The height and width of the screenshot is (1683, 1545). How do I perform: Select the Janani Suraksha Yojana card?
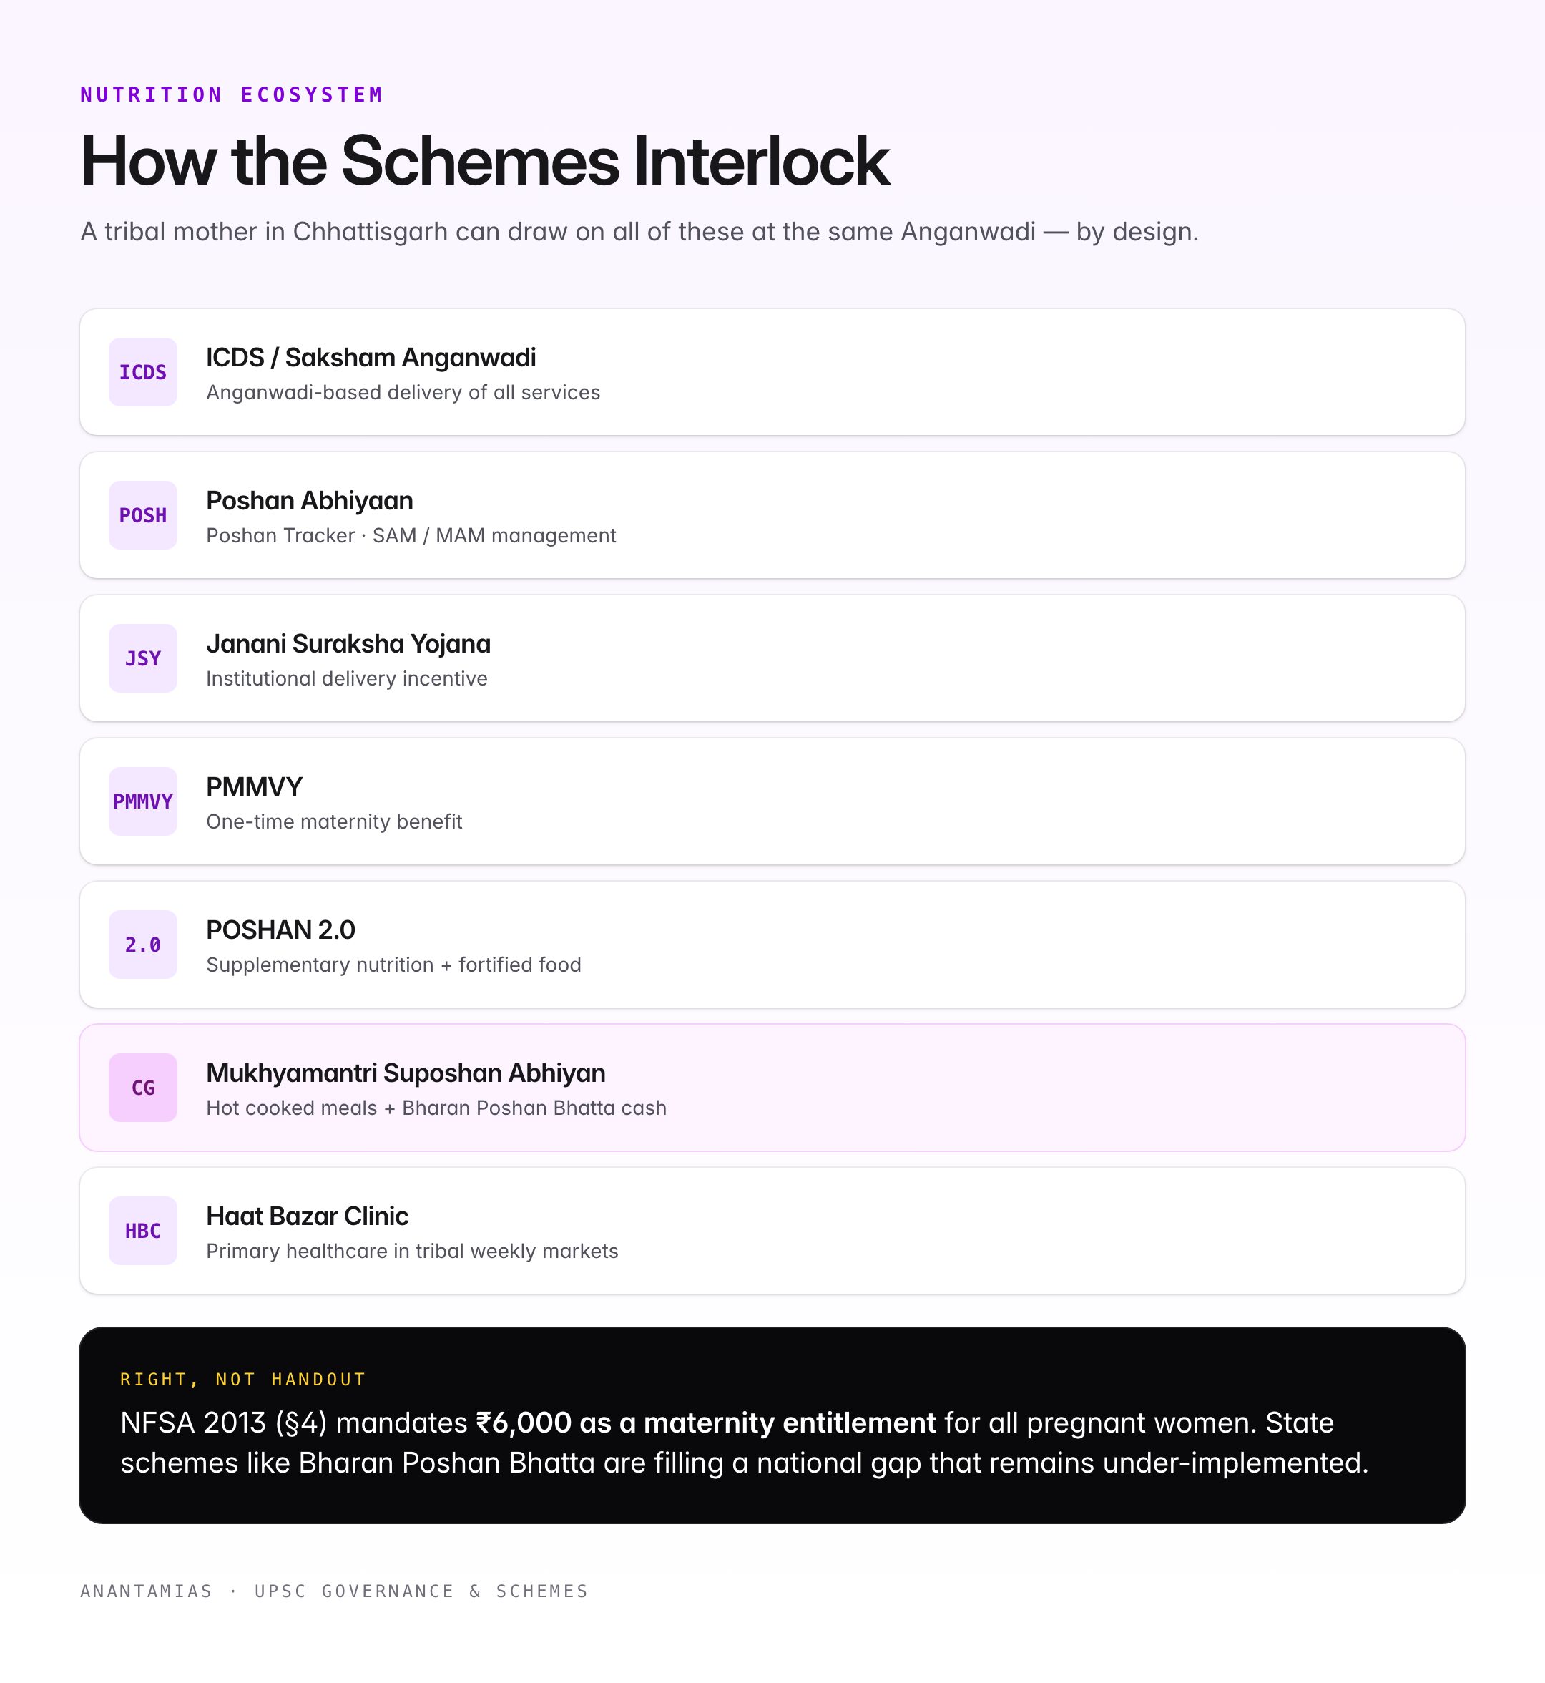(x=772, y=658)
